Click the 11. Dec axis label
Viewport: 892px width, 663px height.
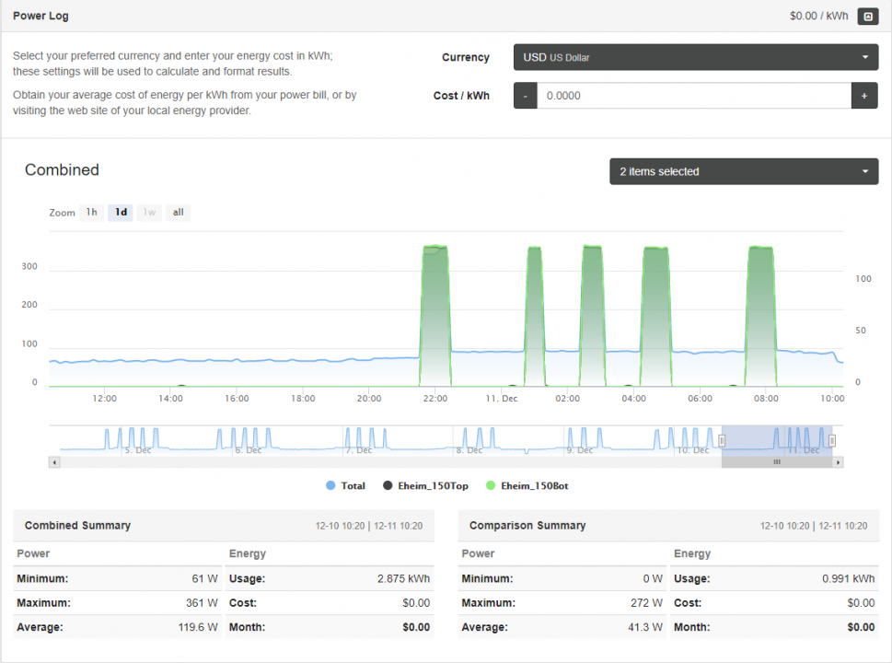pos(502,399)
